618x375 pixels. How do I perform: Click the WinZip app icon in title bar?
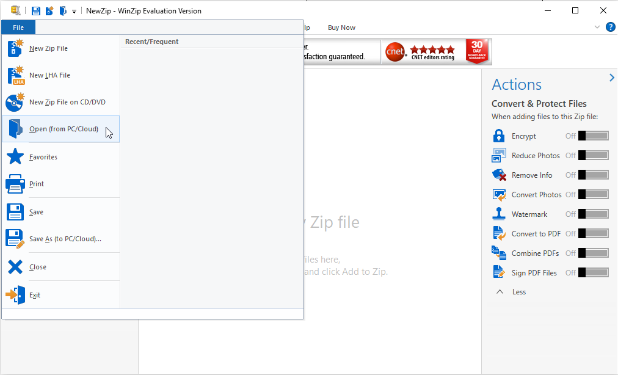click(15, 10)
